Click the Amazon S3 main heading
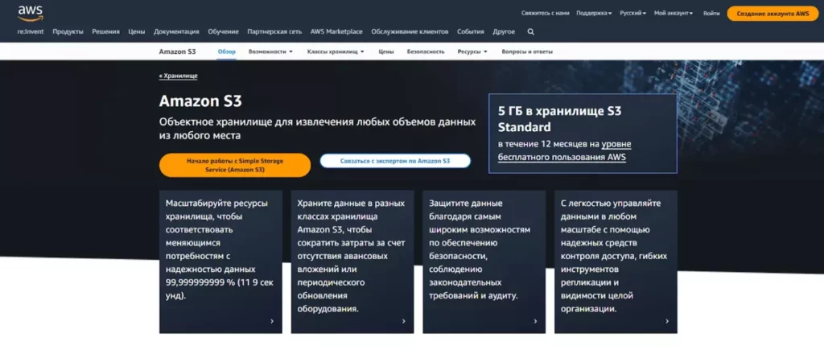This screenshot has width=824, height=354. [x=200, y=101]
